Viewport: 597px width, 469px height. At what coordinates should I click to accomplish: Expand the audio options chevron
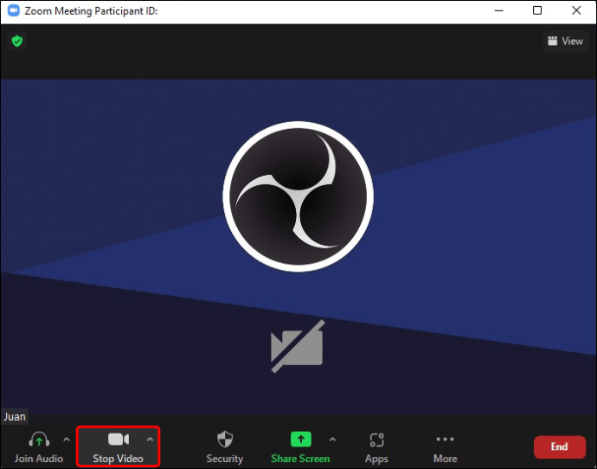click(x=67, y=440)
